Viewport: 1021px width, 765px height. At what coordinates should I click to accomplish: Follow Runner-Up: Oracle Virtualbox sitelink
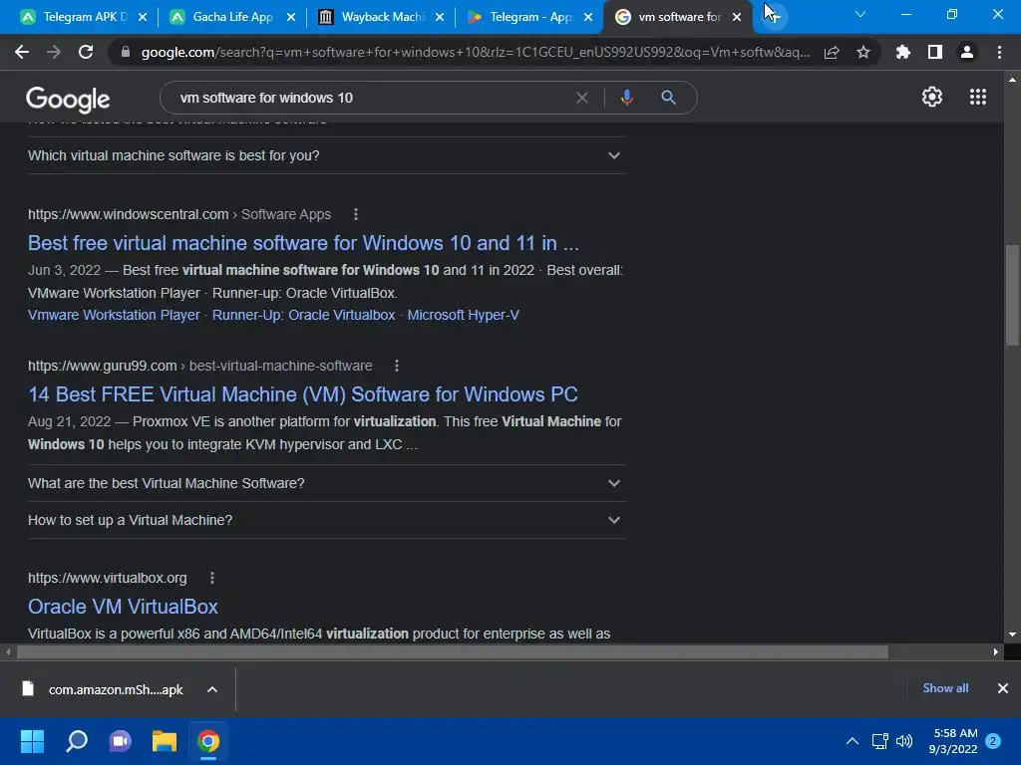coord(303,315)
